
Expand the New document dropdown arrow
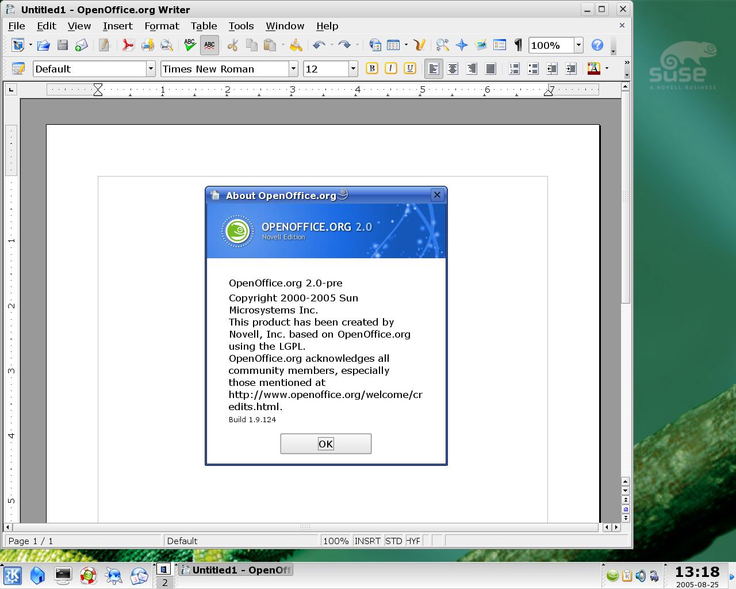click(30, 45)
